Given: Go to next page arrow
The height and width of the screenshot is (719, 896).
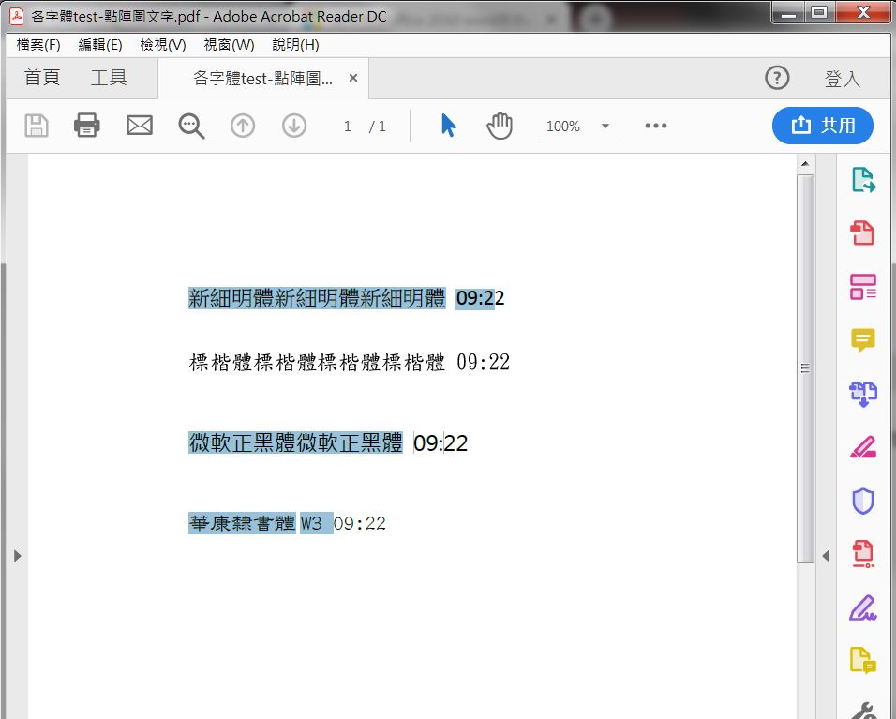Looking at the screenshot, I should [x=294, y=126].
